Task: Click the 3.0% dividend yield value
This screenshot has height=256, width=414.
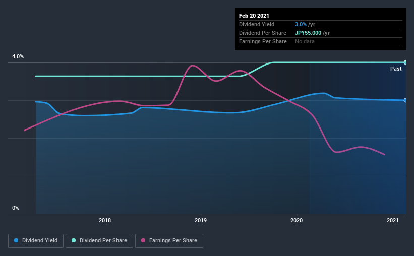Action: pos(301,24)
